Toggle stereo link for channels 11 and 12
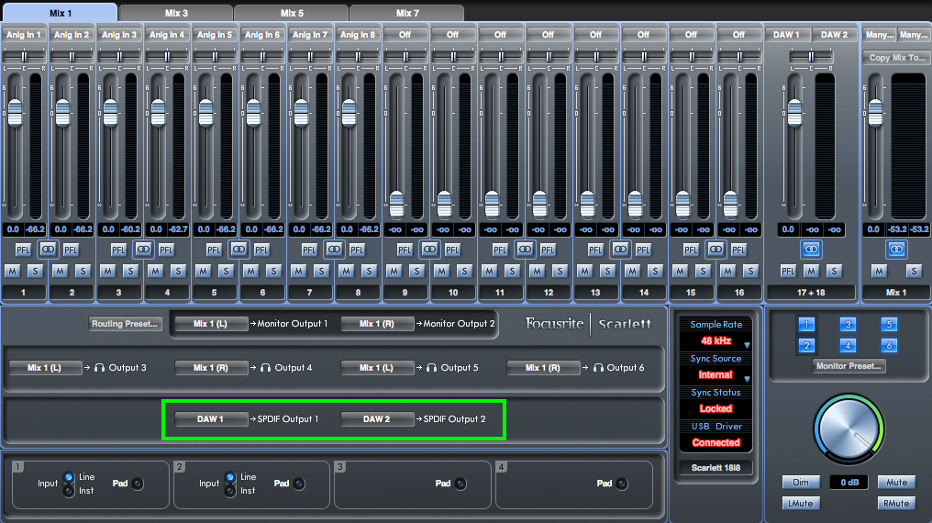 pyautogui.click(x=525, y=249)
